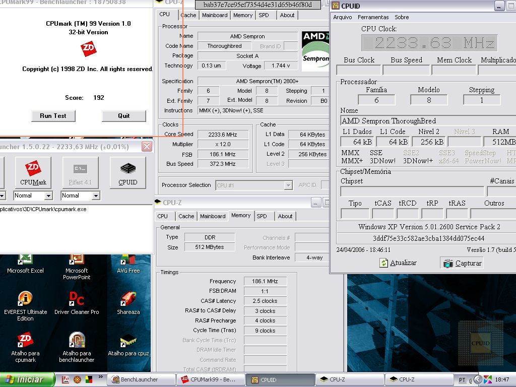Screen dimensions: 516x387
Task: Select the Atalho para benchlauncher desktop shortcut
Action: coord(77,348)
